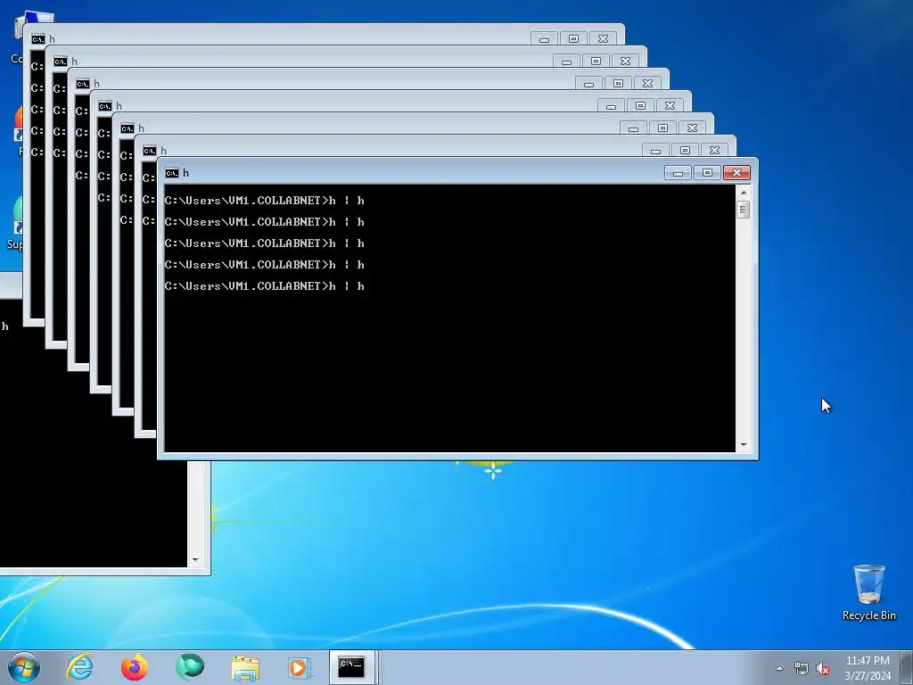
Task: Click the first "h | h" prompt line in front window
Action: tap(265, 201)
